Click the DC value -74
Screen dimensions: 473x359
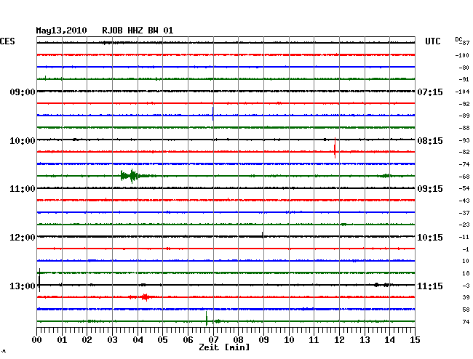coord(464,164)
